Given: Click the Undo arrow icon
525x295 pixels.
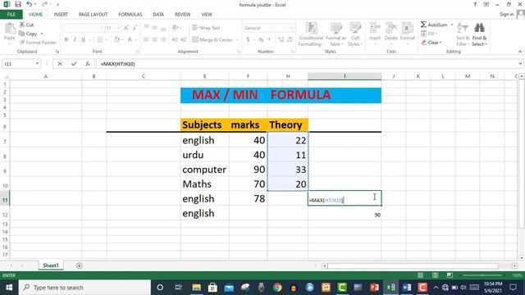Looking at the screenshot, I should coord(30,4).
